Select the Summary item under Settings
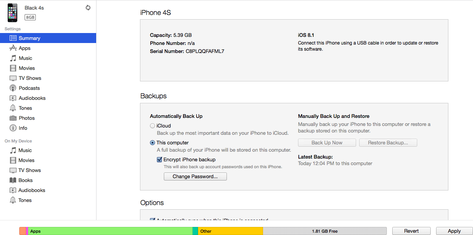 [48, 38]
